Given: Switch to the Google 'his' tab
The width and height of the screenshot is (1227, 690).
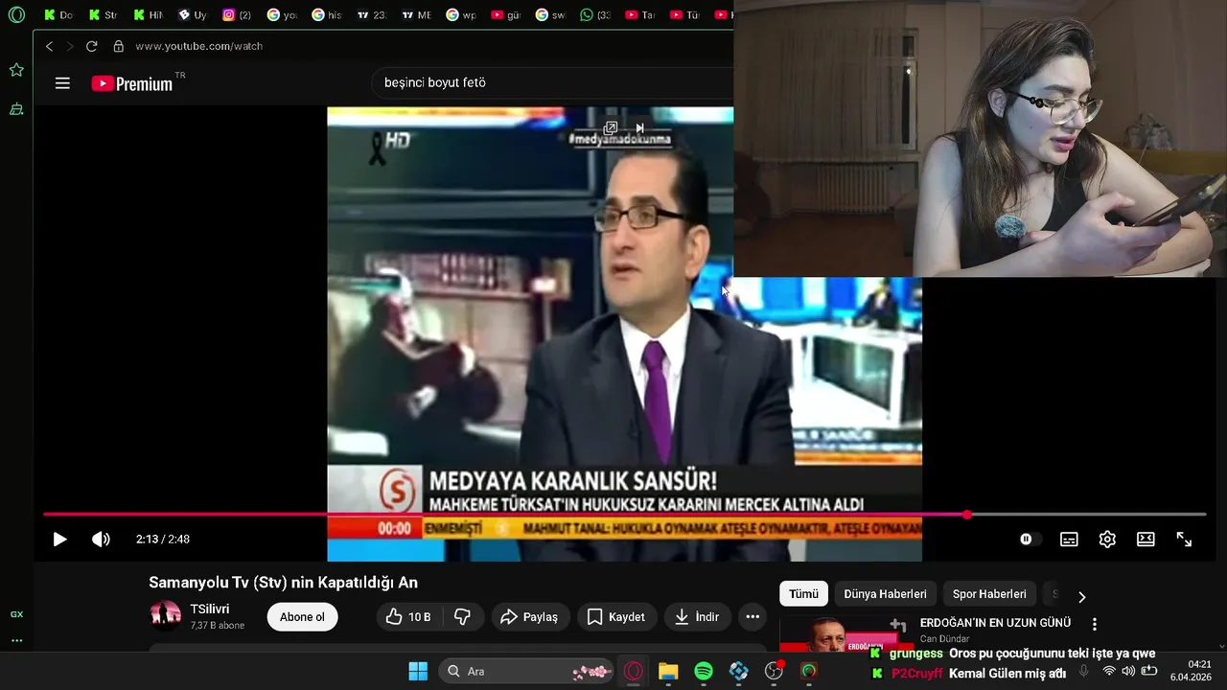Looking at the screenshot, I should pyautogui.click(x=326, y=14).
